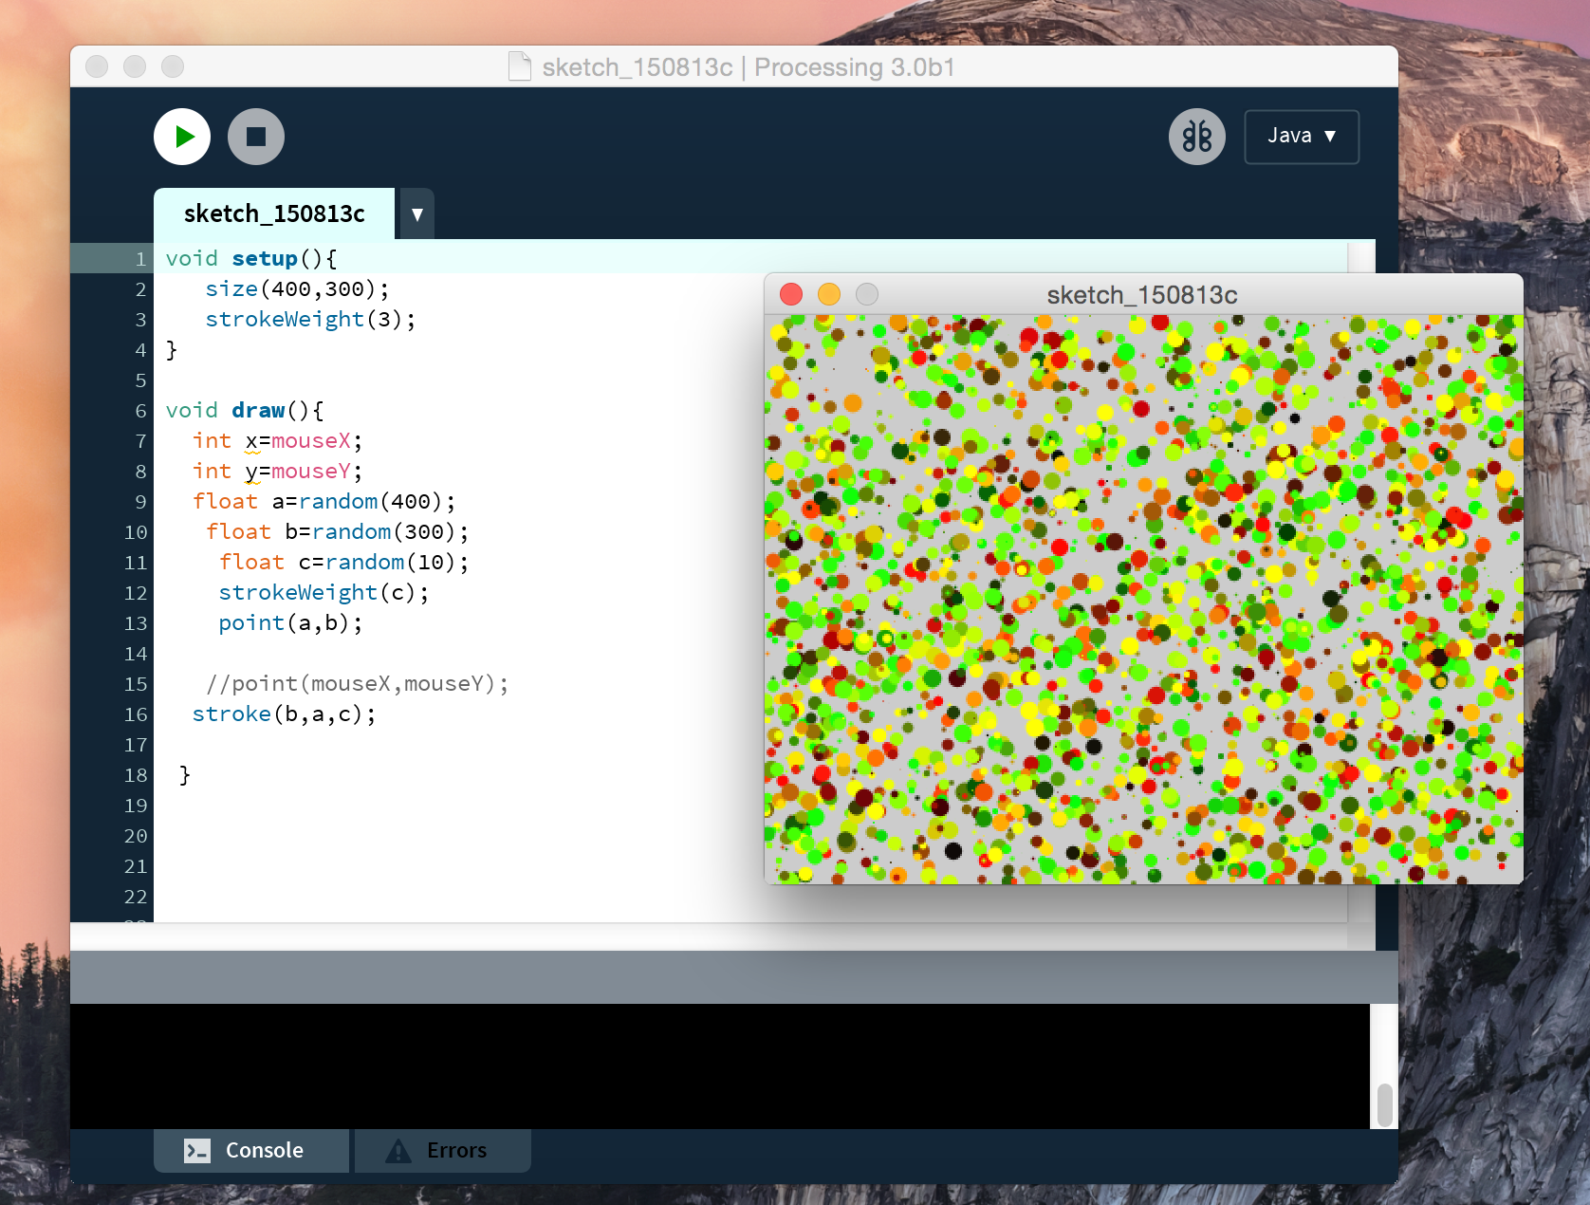
Task: Click the console vertical scrollbar thumb
Action: click(x=1384, y=1104)
